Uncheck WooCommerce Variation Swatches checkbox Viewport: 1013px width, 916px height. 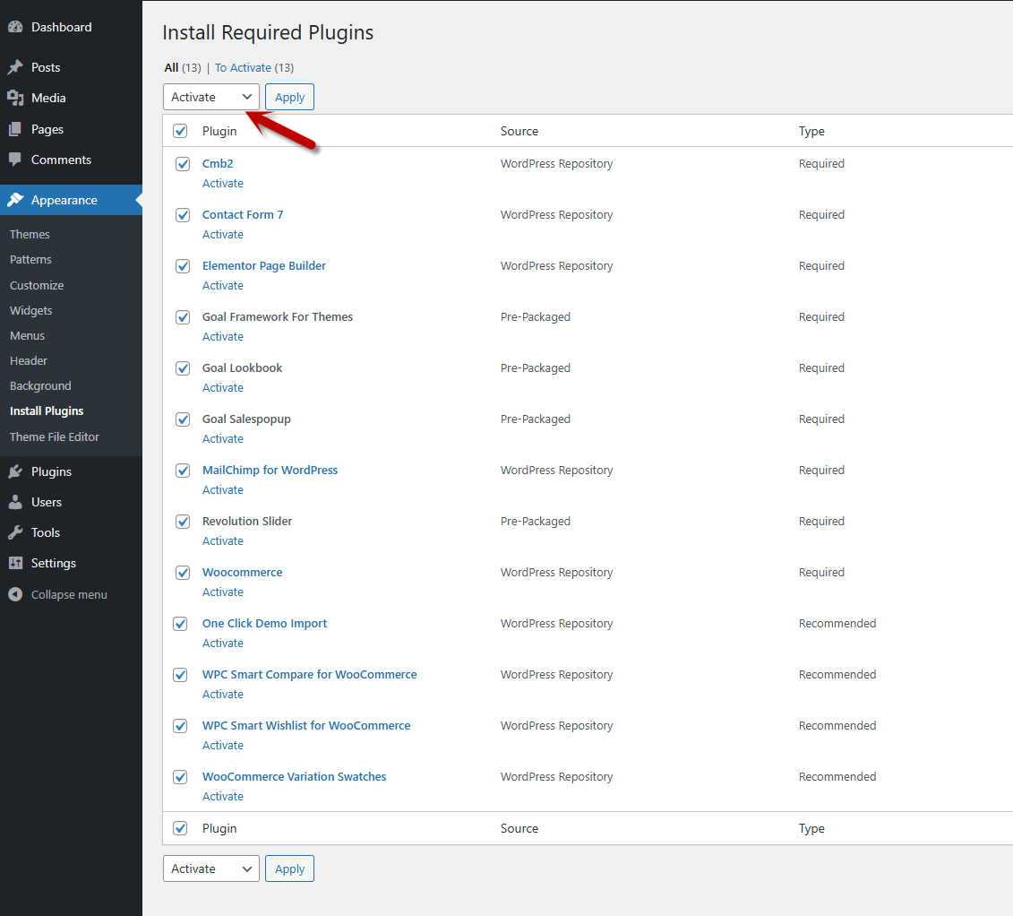coord(180,777)
